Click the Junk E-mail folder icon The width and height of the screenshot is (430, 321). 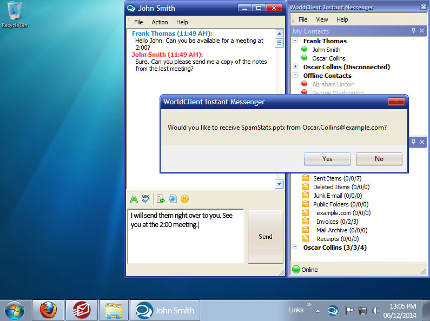pos(305,195)
